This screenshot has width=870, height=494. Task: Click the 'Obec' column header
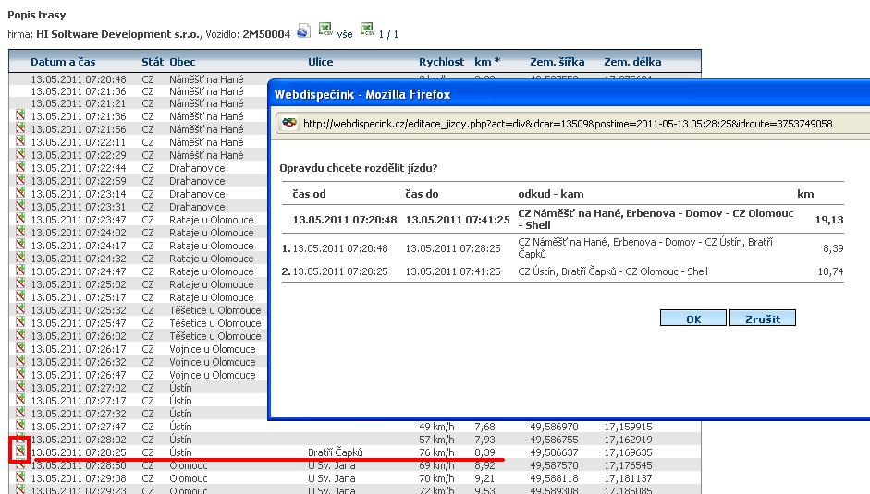pyautogui.click(x=182, y=62)
